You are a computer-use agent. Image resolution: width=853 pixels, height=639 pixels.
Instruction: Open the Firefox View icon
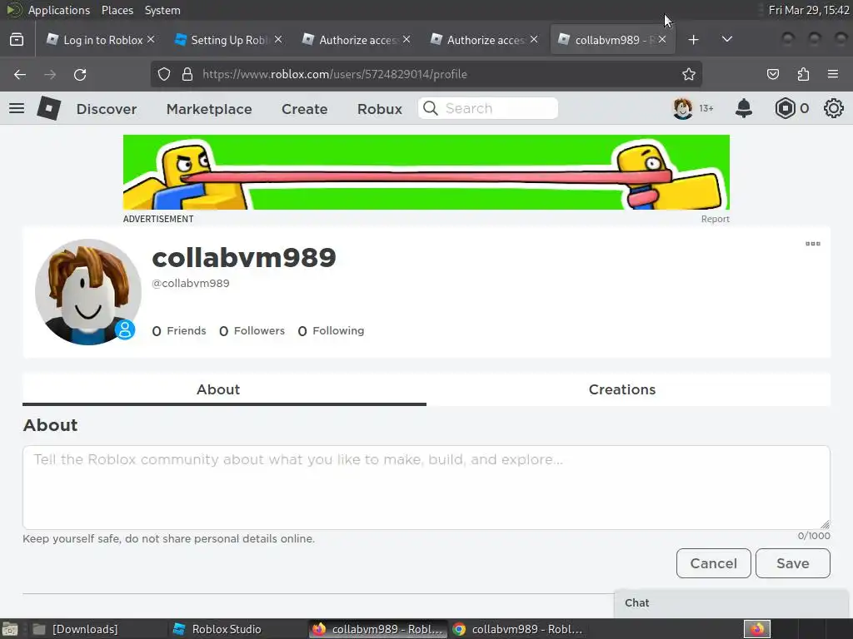tap(17, 40)
